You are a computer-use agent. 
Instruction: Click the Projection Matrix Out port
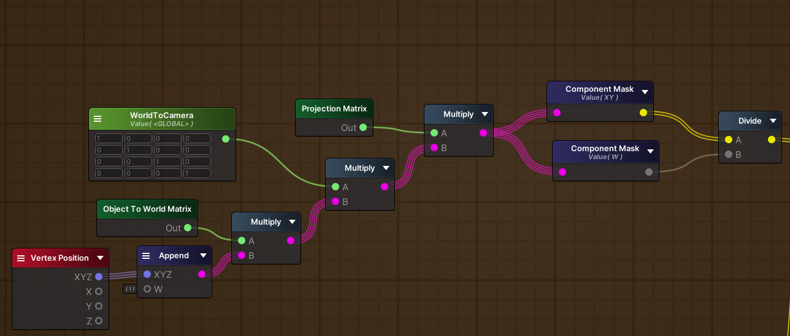click(363, 128)
